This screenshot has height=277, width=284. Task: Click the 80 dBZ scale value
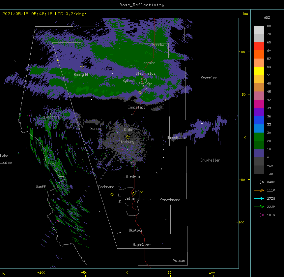(x=269, y=26)
